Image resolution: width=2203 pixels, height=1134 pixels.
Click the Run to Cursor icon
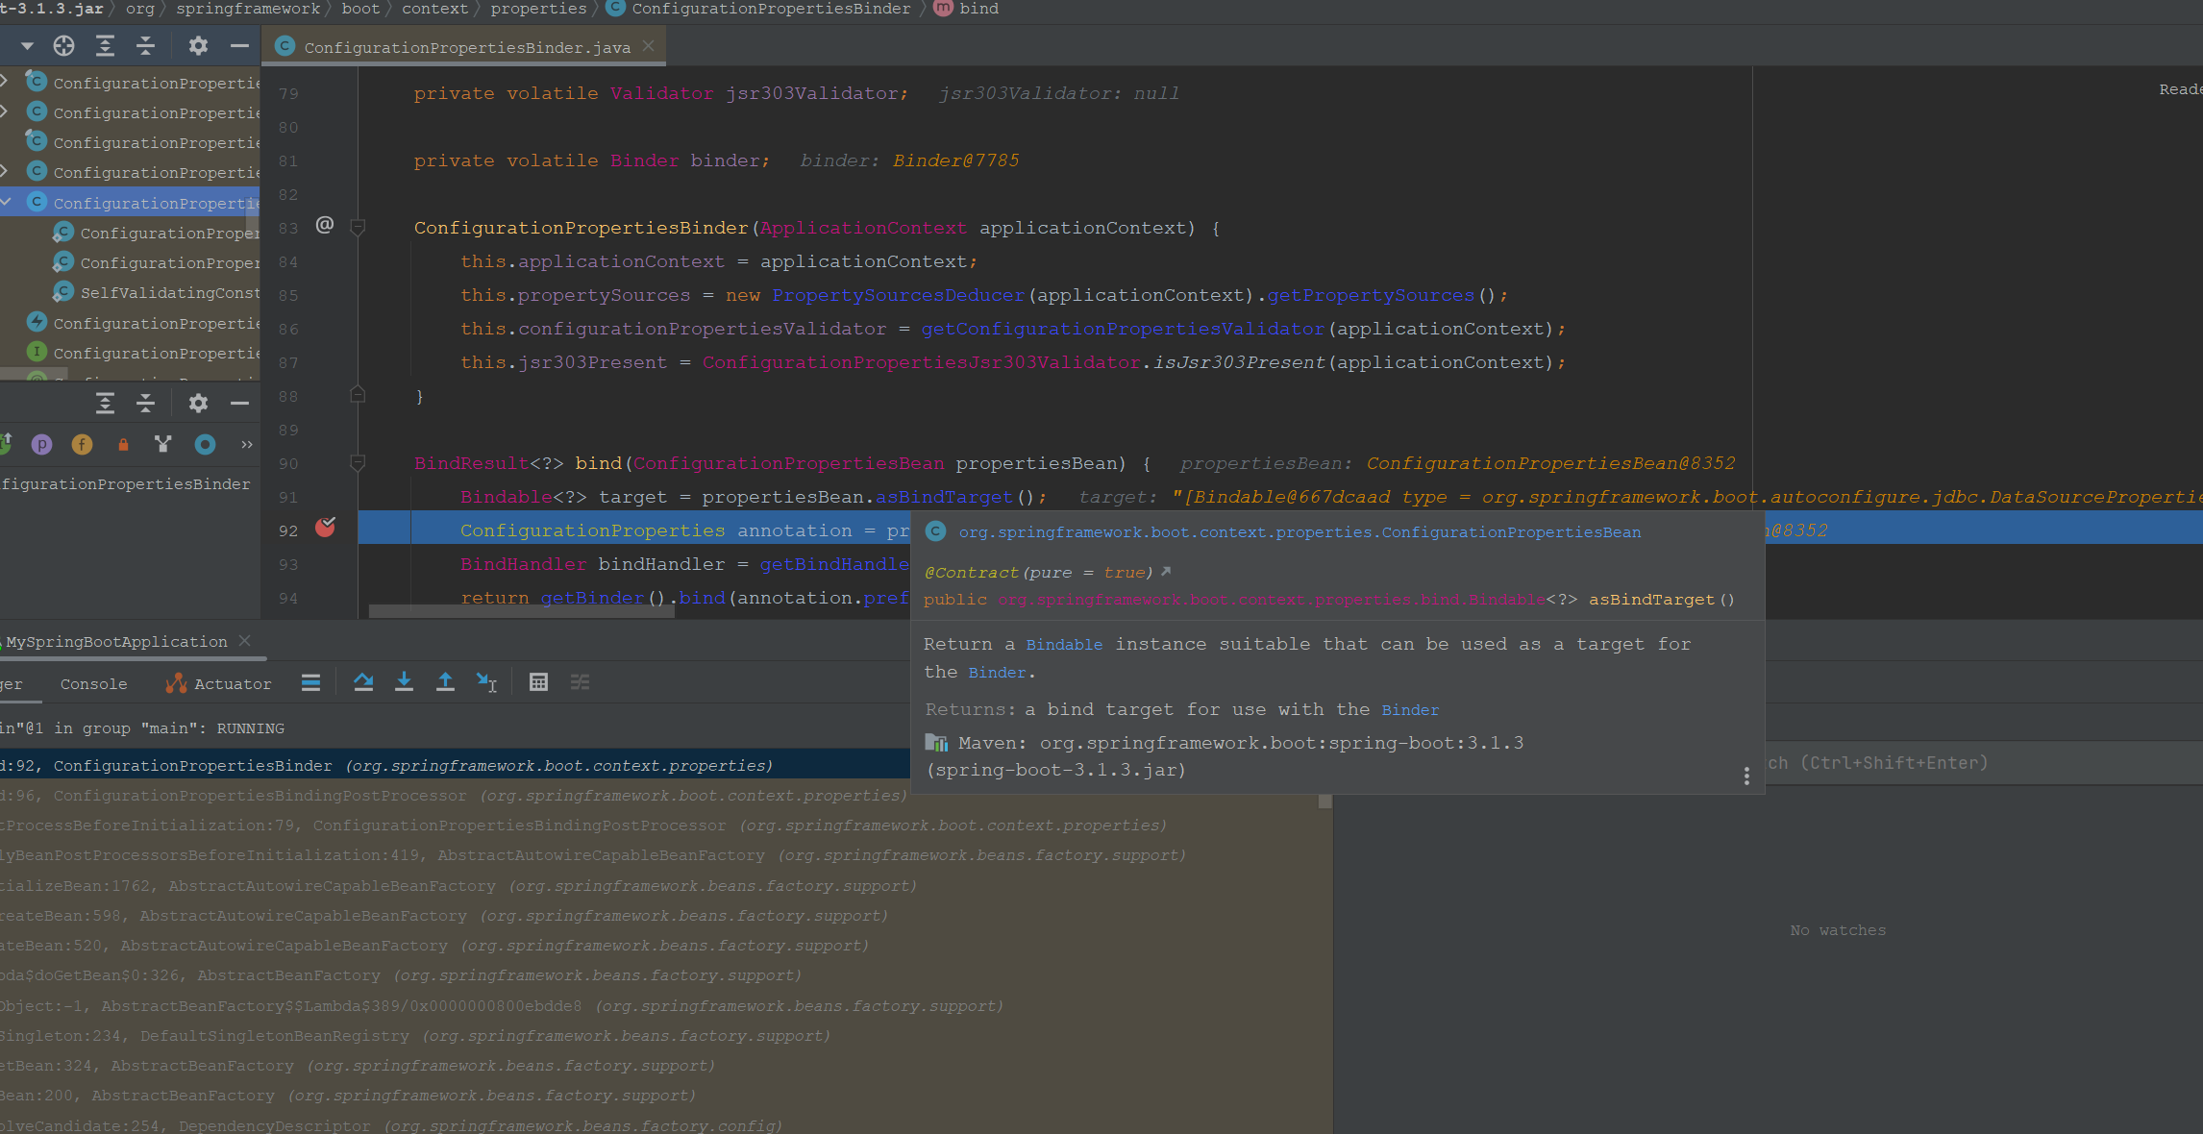[486, 682]
